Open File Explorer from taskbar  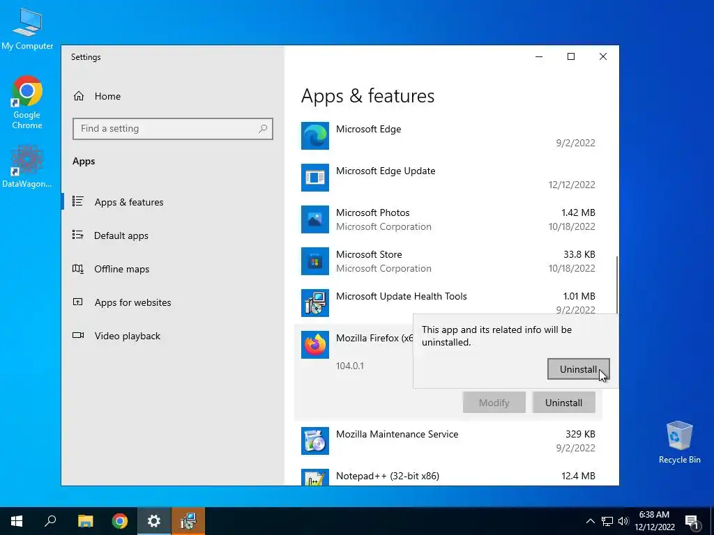(x=85, y=521)
